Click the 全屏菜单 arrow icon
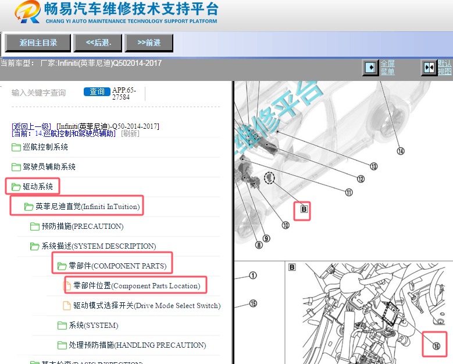The image size is (453, 364). tap(370, 68)
